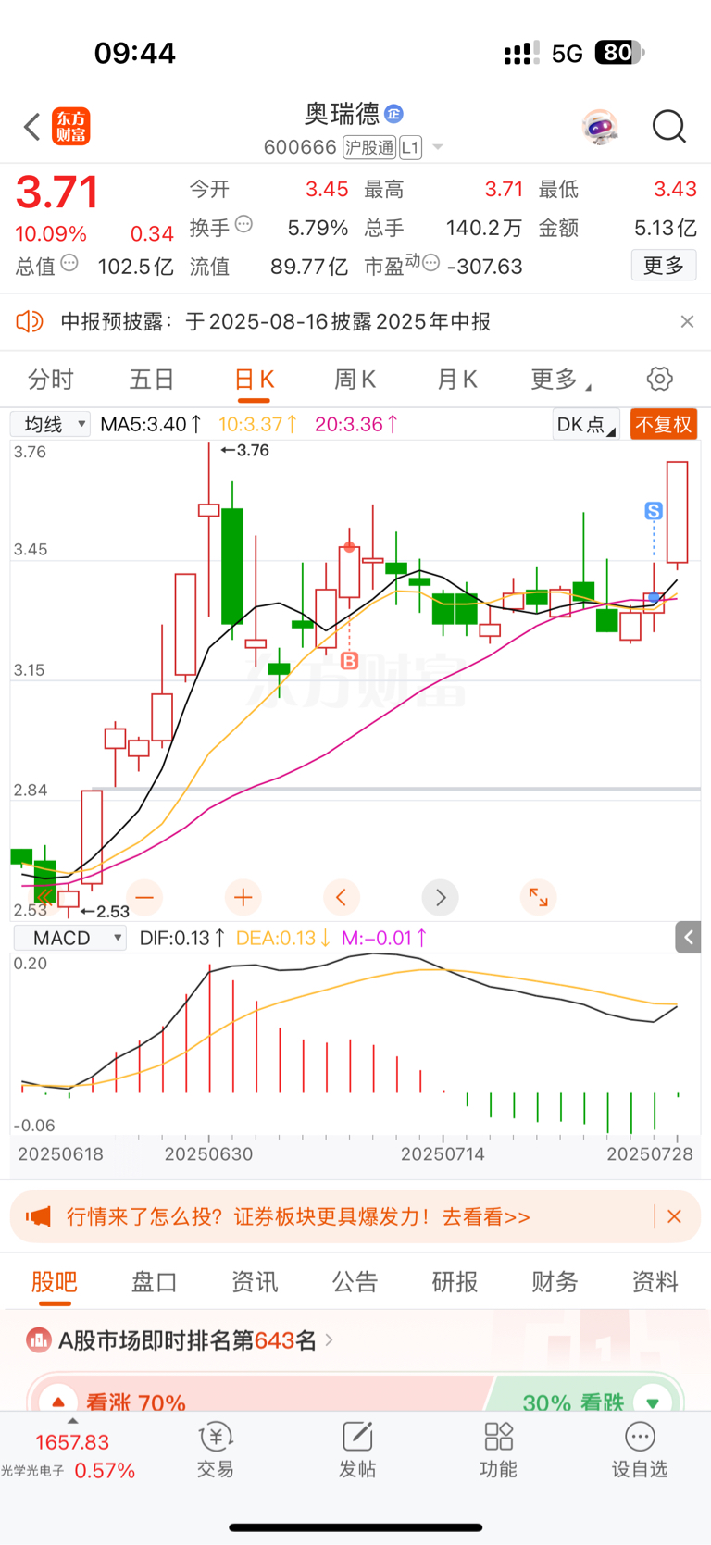Toggle the 不复权 adjustment button
This screenshot has height=1545, width=711.
[x=664, y=424]
